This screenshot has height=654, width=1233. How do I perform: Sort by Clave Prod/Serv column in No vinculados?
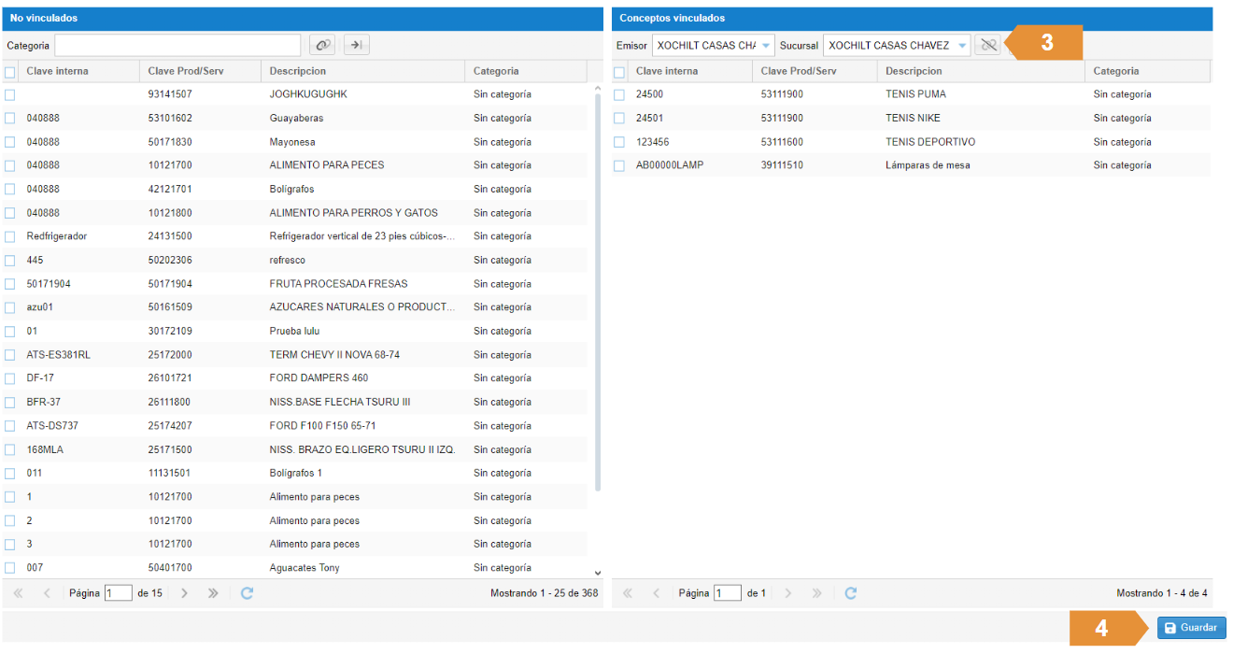coord(185,71)
